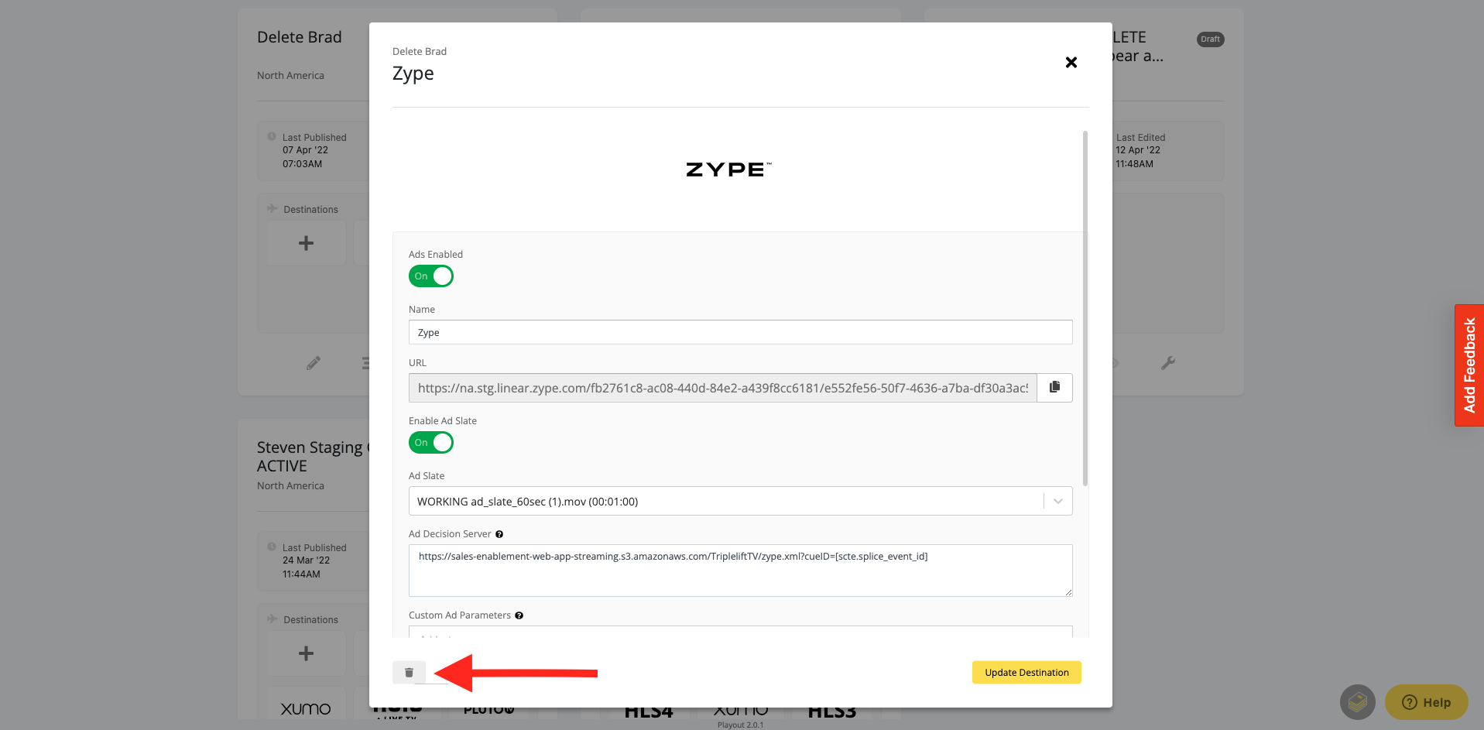
Task: Toggle Enable Ad Slate switch
Action: [x=431, y=443]
